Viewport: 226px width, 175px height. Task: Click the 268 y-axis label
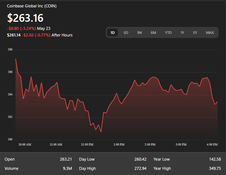(10, 49)
